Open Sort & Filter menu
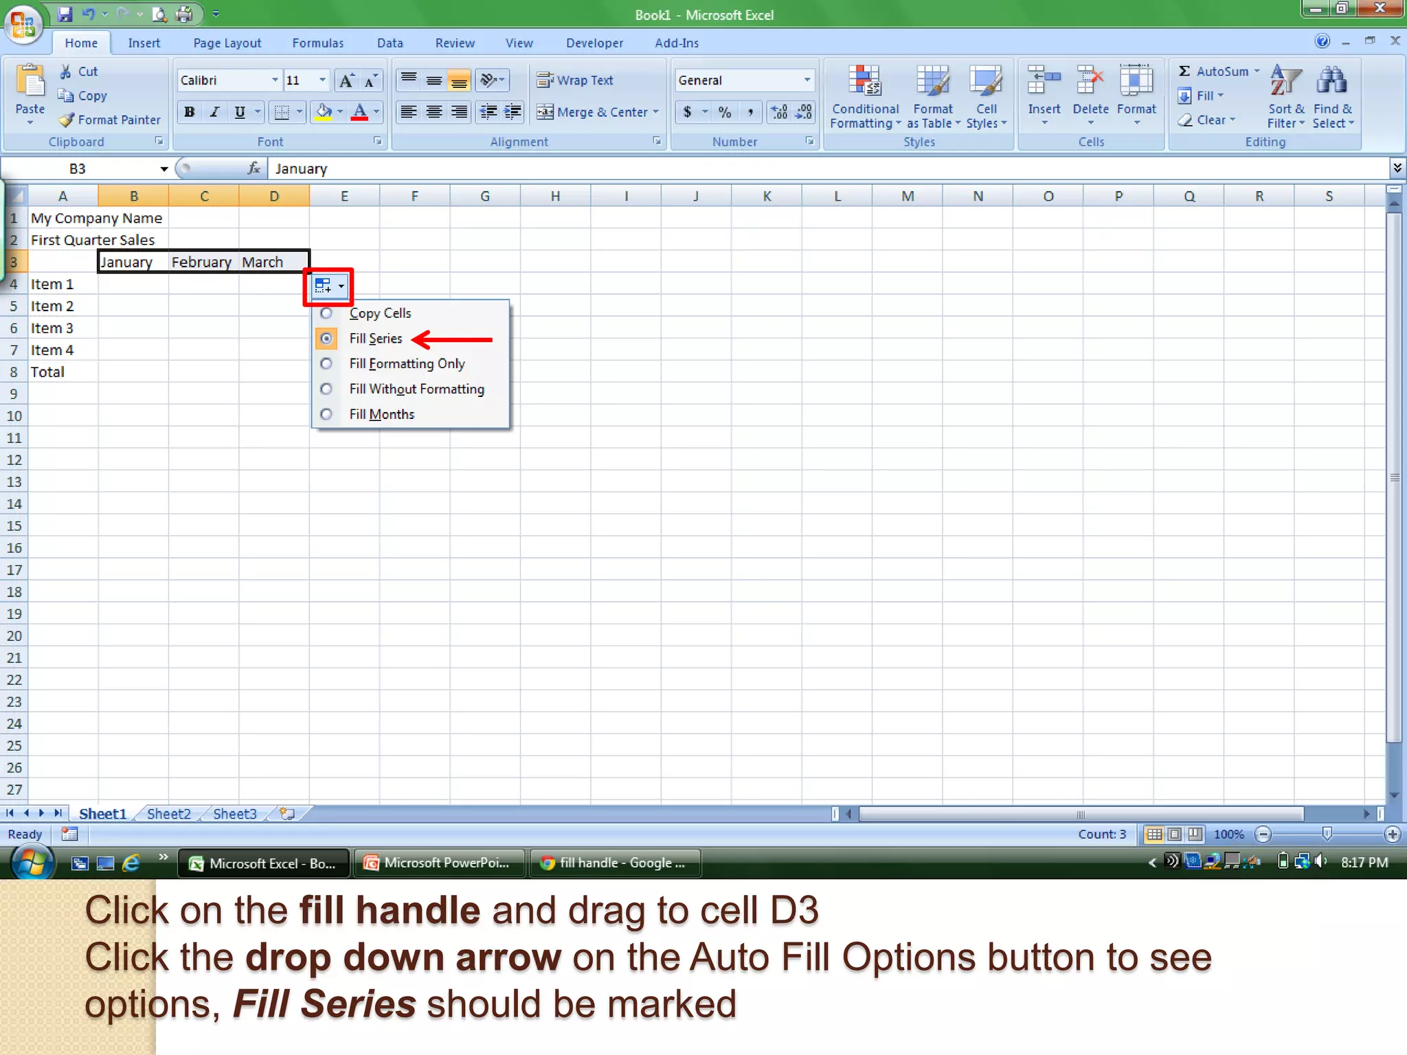The width and height of the screenshot is (1407, 1055). (x=1285, y=96)
